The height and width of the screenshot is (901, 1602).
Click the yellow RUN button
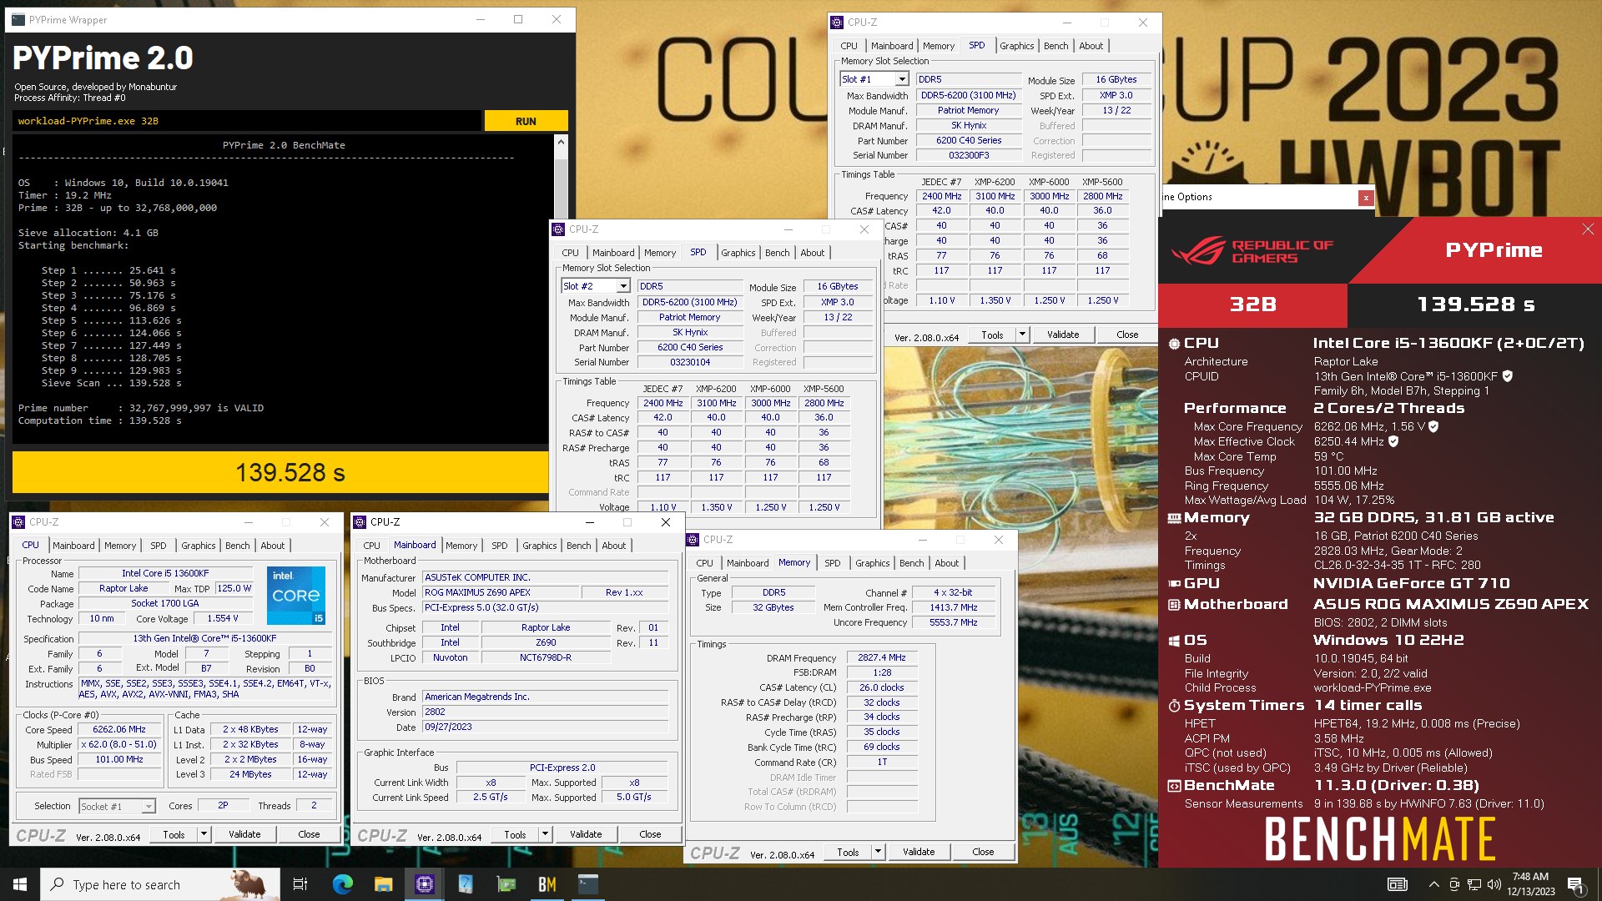coord(526,121)
